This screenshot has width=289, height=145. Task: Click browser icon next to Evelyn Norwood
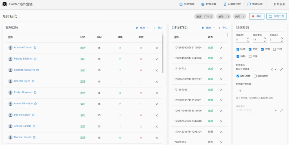click(35, 92)
